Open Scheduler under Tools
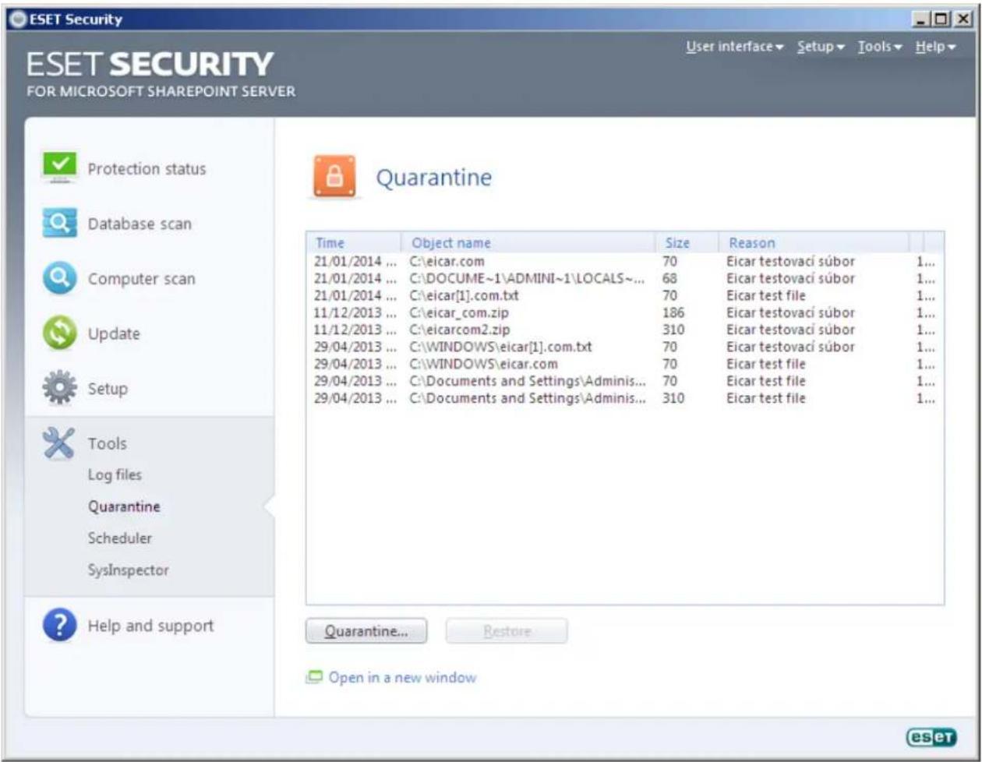Viewport: 982px width, 762px height. click(120, 538)
